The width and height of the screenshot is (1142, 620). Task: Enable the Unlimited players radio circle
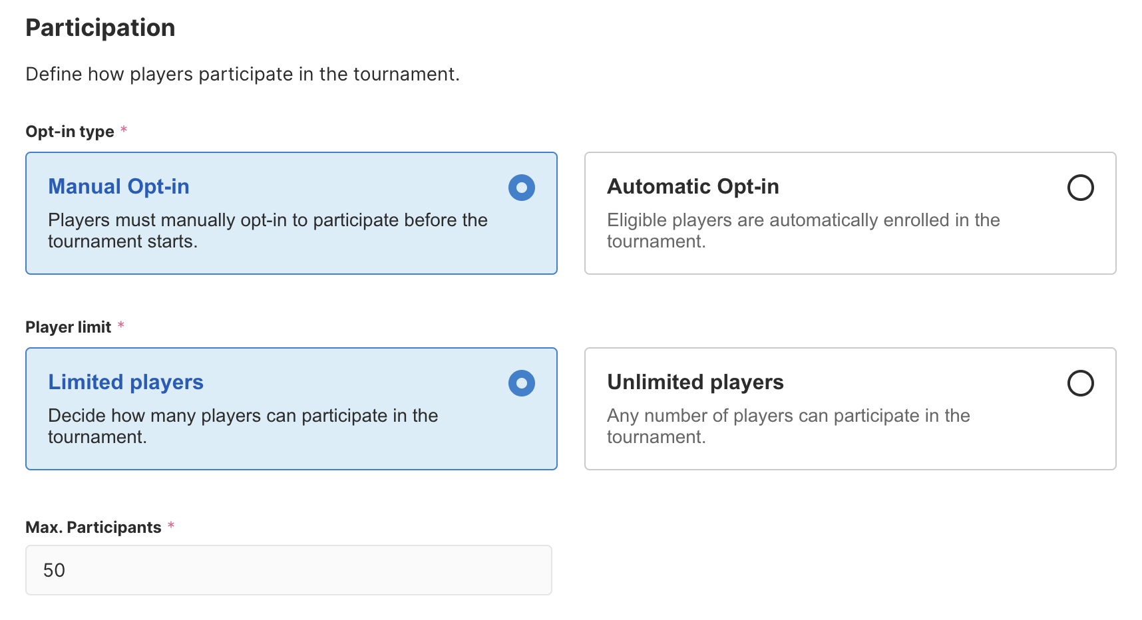1079,383
